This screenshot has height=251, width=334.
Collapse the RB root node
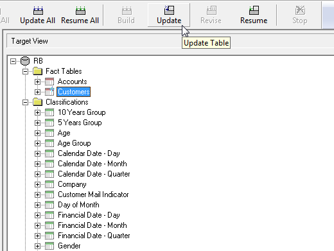[13, 61]
